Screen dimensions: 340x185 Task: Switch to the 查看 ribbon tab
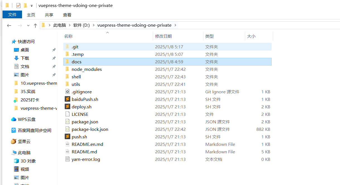[67, 15]
